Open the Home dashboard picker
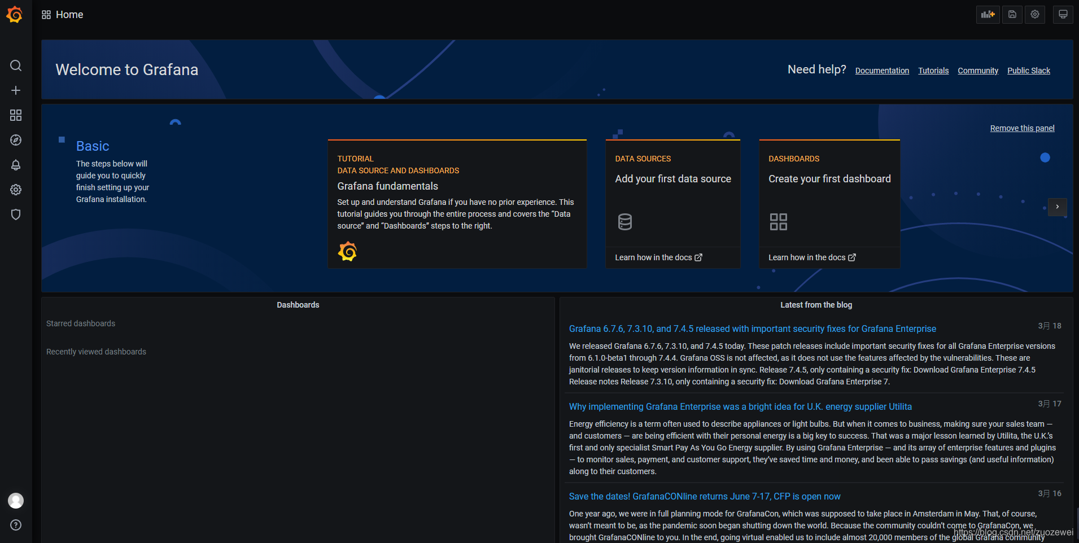 (x=63, y=14)
